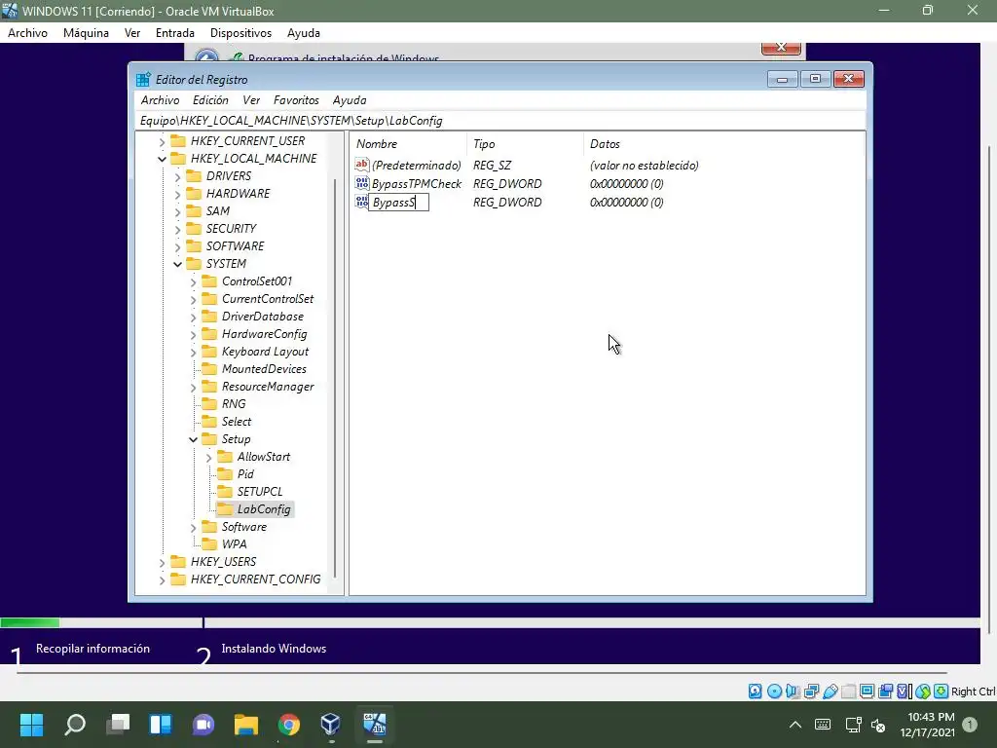The image size is (997, 748).
Task: Open Favoritos menu in Registry Editor
Action: coord(296,100)
